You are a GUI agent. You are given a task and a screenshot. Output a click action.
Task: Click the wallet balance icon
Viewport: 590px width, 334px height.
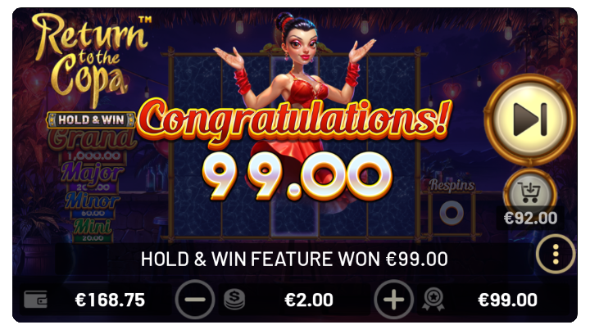36,300
